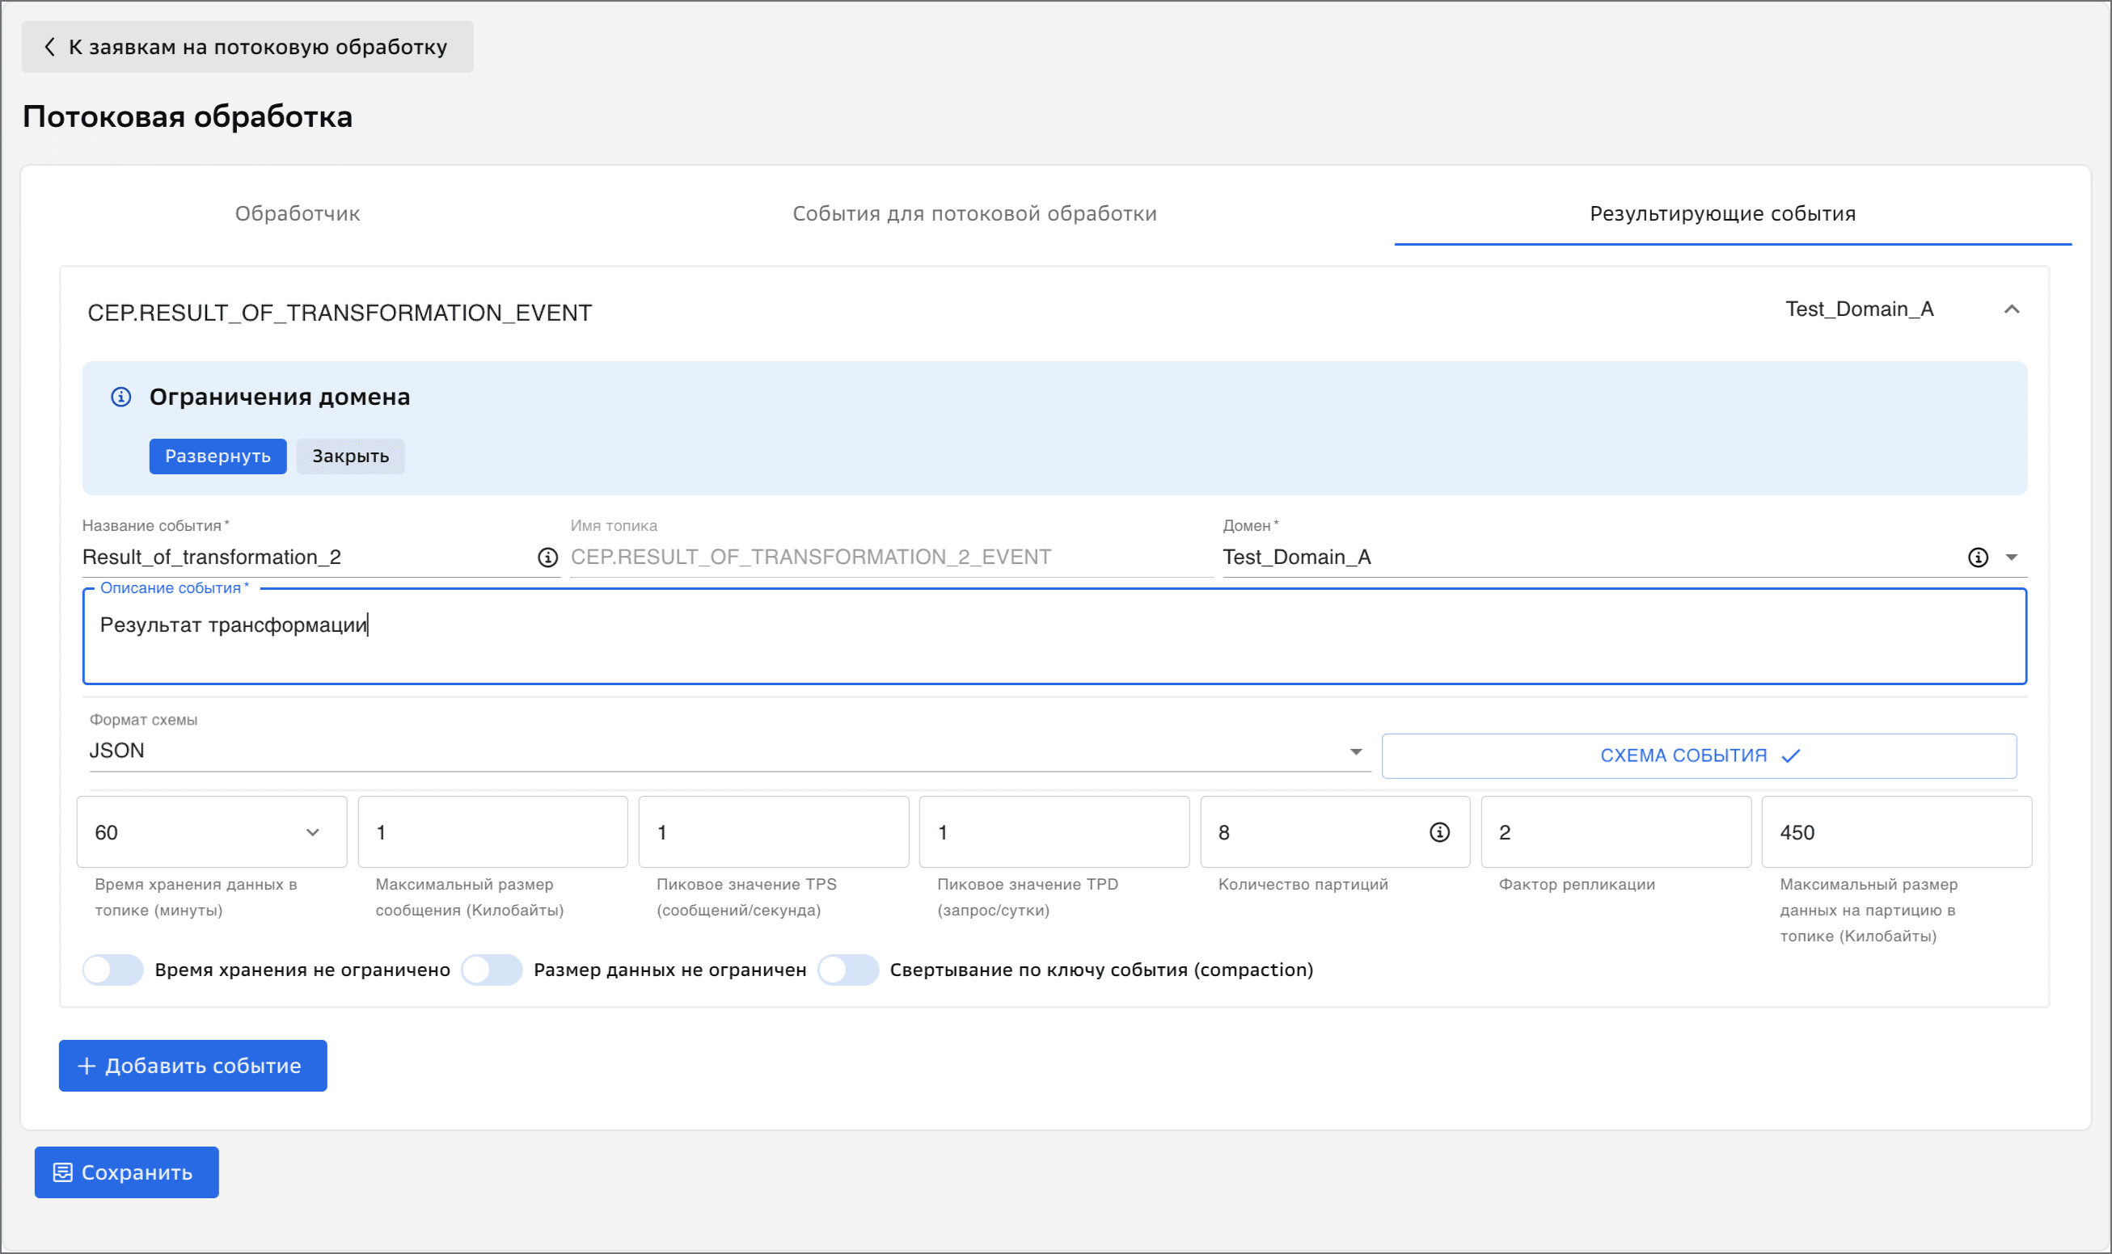Go back to К заявкам на потоковую обработку
This screenshot has height=1254, width=2112.
(247, 47)
